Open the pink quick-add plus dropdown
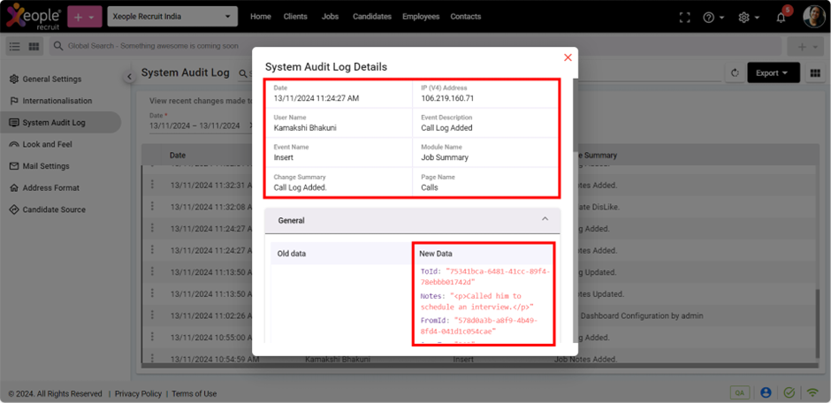This screenshot has width=831, height=403. point(84,17)
